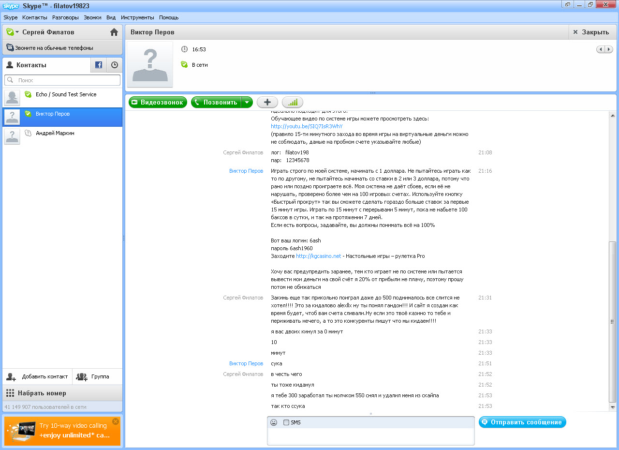Screen dimensions: 619x450
Task: Click Отправить сообщение send button
Action: (522, 422)
